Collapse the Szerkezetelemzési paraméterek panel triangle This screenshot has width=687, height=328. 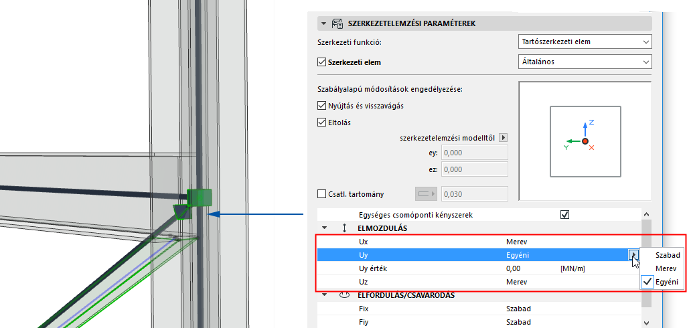coord(324,23)
